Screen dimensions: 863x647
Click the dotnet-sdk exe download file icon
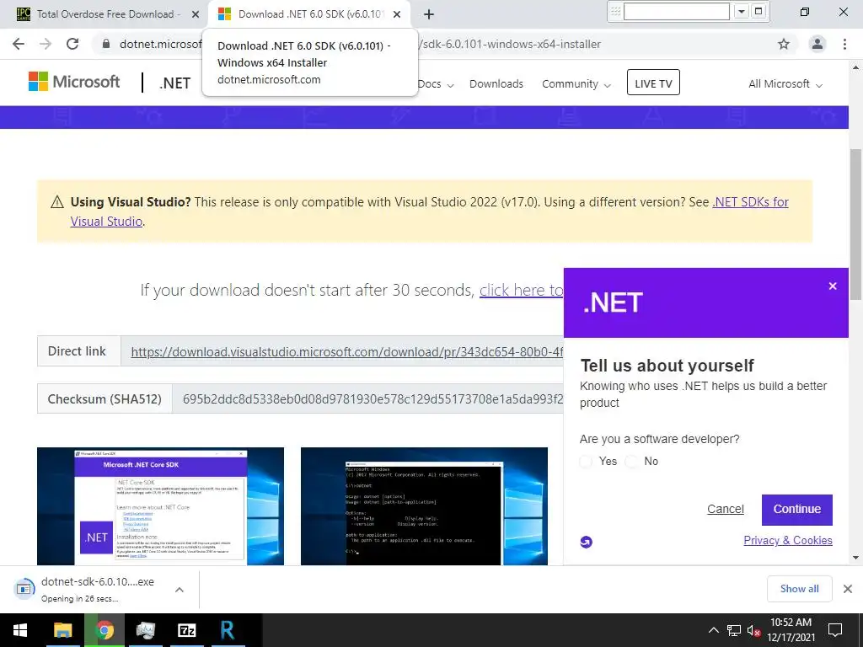(24, 589)
